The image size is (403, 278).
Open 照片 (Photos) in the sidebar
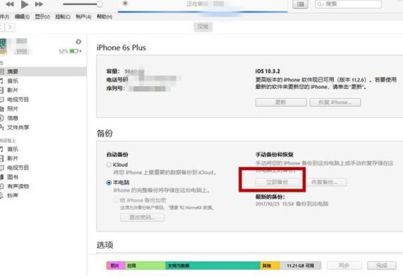(x=13, y=109)
